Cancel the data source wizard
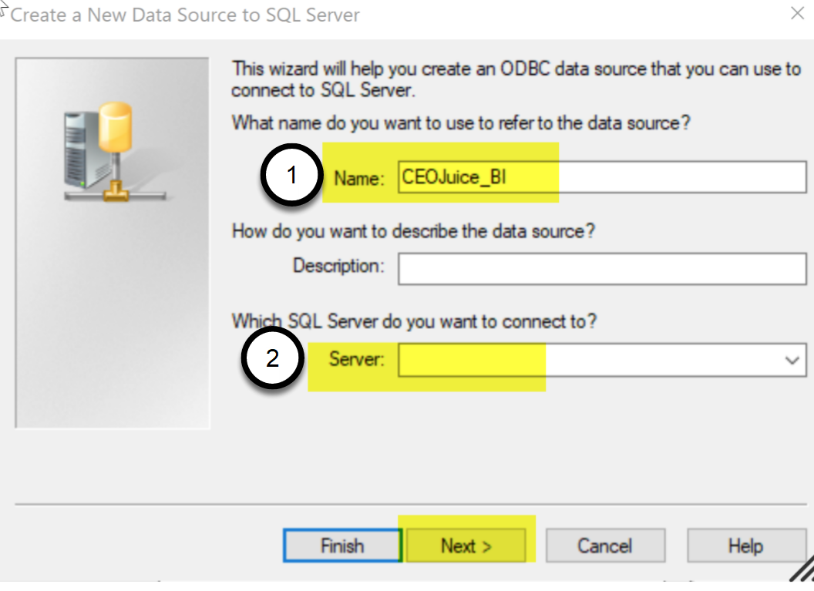 [x=605, y=546]
